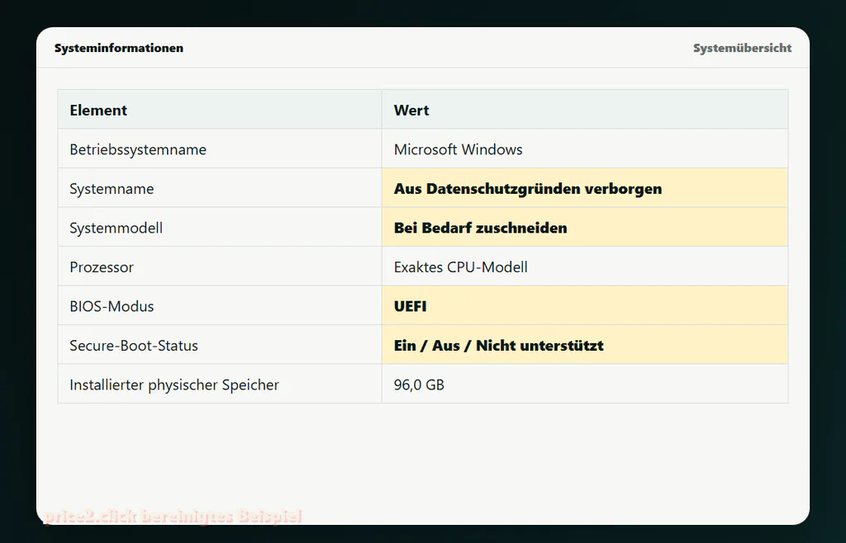Click the Systeminformationen title
The height and width of the screenshot is (543, 846).
[x=119, y=48]
